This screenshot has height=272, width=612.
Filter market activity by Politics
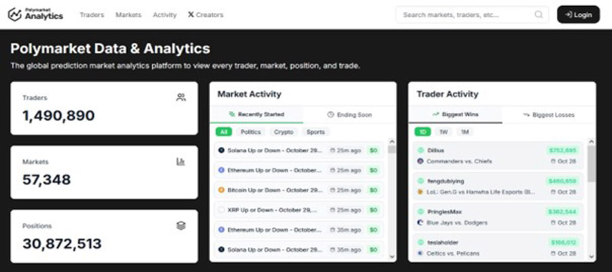tap(250, 132)
